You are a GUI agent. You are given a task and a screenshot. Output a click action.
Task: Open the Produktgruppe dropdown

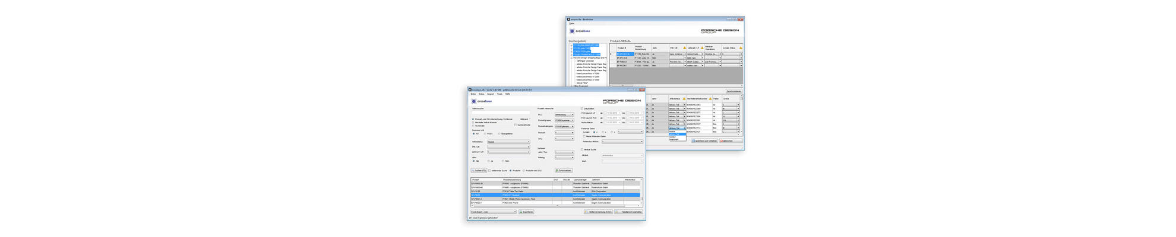(x=564, y=120)
